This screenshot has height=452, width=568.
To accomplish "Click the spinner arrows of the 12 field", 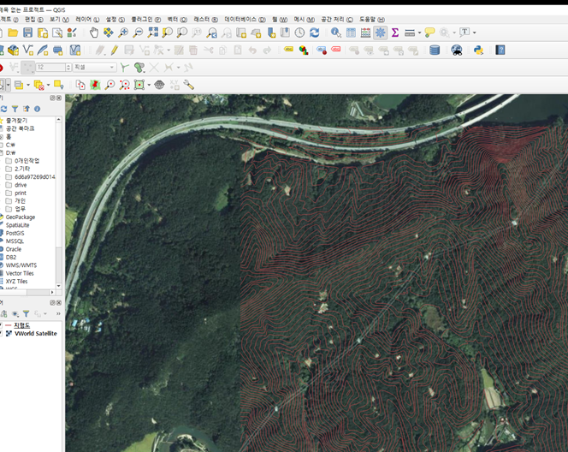I will (68, 68).
